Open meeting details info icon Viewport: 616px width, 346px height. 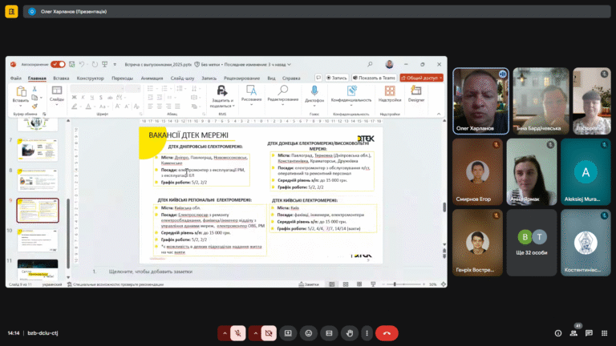558,333
